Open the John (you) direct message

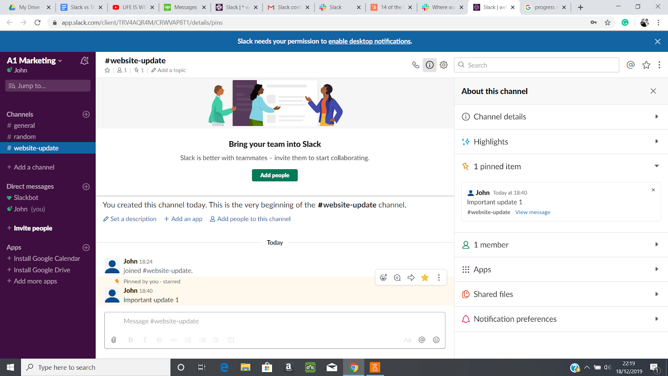[48, 209]
